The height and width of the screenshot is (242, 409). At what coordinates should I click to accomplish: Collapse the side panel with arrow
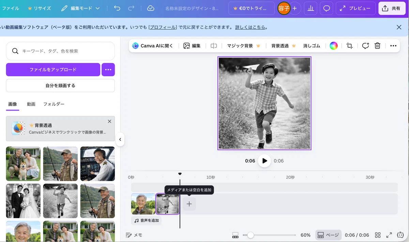120,139
